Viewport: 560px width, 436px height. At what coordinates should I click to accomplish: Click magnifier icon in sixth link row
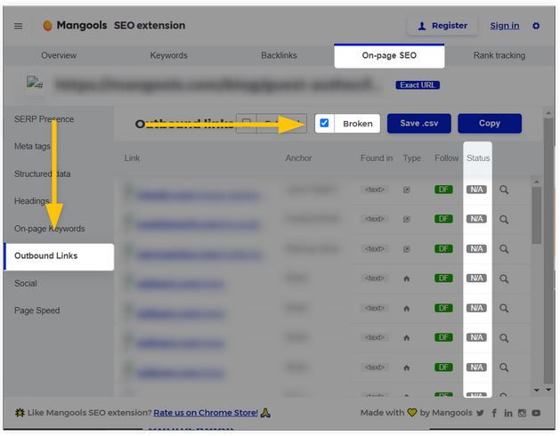click(x=504, y=337)
